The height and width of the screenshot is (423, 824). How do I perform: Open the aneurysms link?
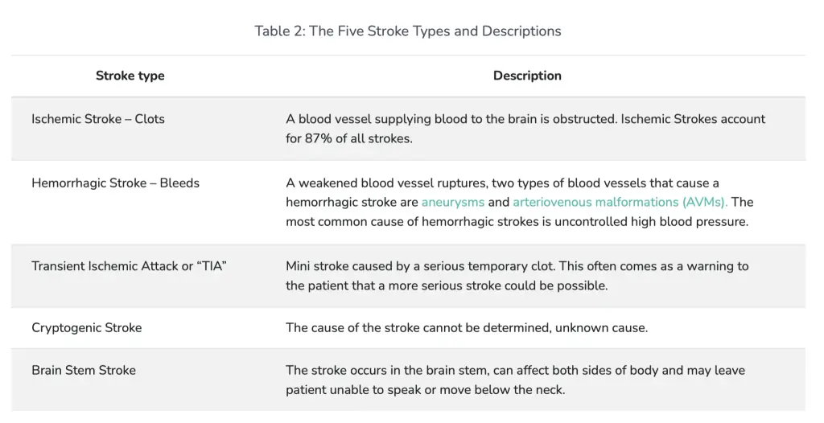click(x=454, y=202)
